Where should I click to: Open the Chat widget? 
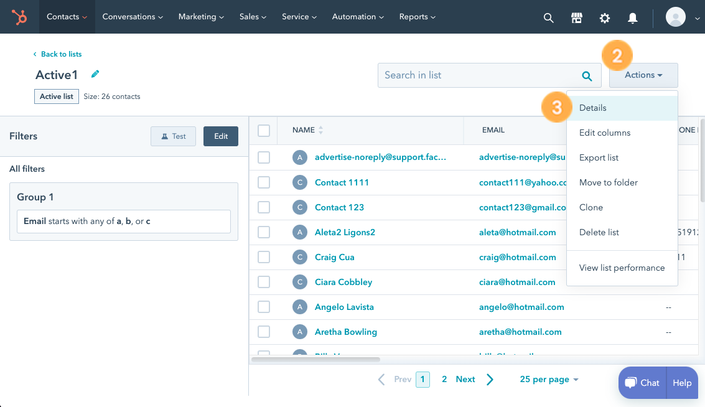coord(643,383)
